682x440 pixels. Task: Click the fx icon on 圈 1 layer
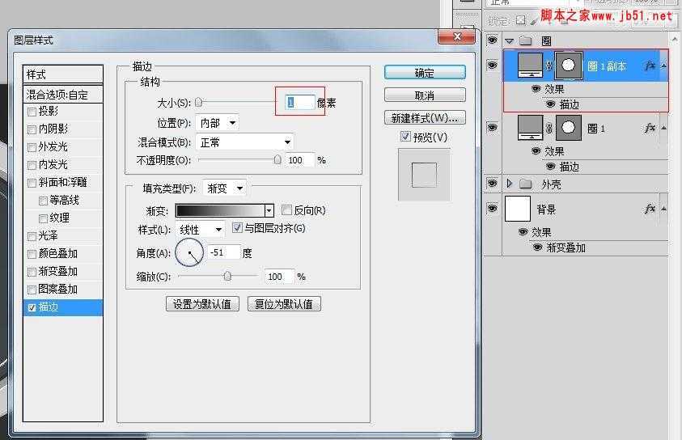point(650,128)
